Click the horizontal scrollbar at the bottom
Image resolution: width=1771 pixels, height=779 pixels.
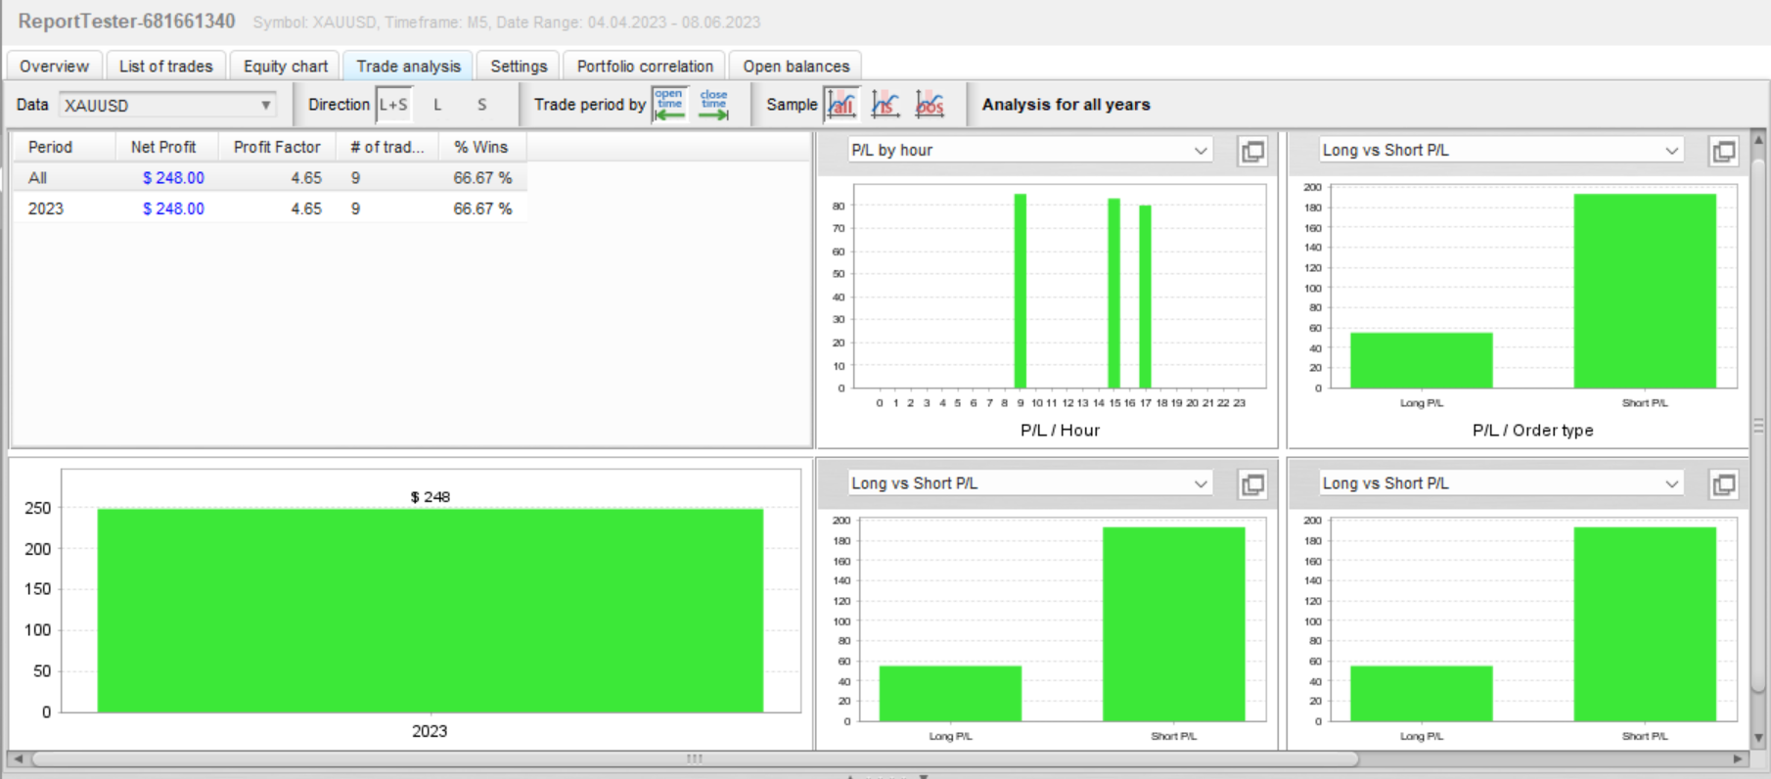[695, 758]
